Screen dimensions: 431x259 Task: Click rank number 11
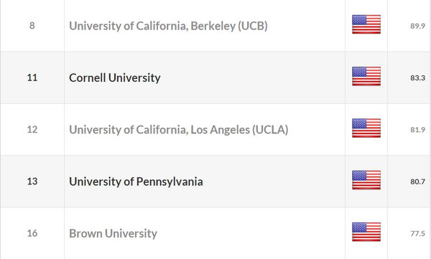[x=32, y=77]
